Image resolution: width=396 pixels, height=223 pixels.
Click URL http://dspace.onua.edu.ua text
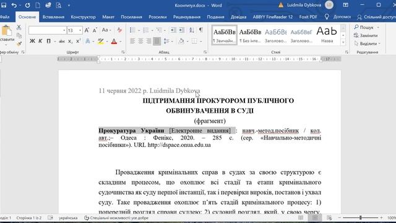[172, 145]
